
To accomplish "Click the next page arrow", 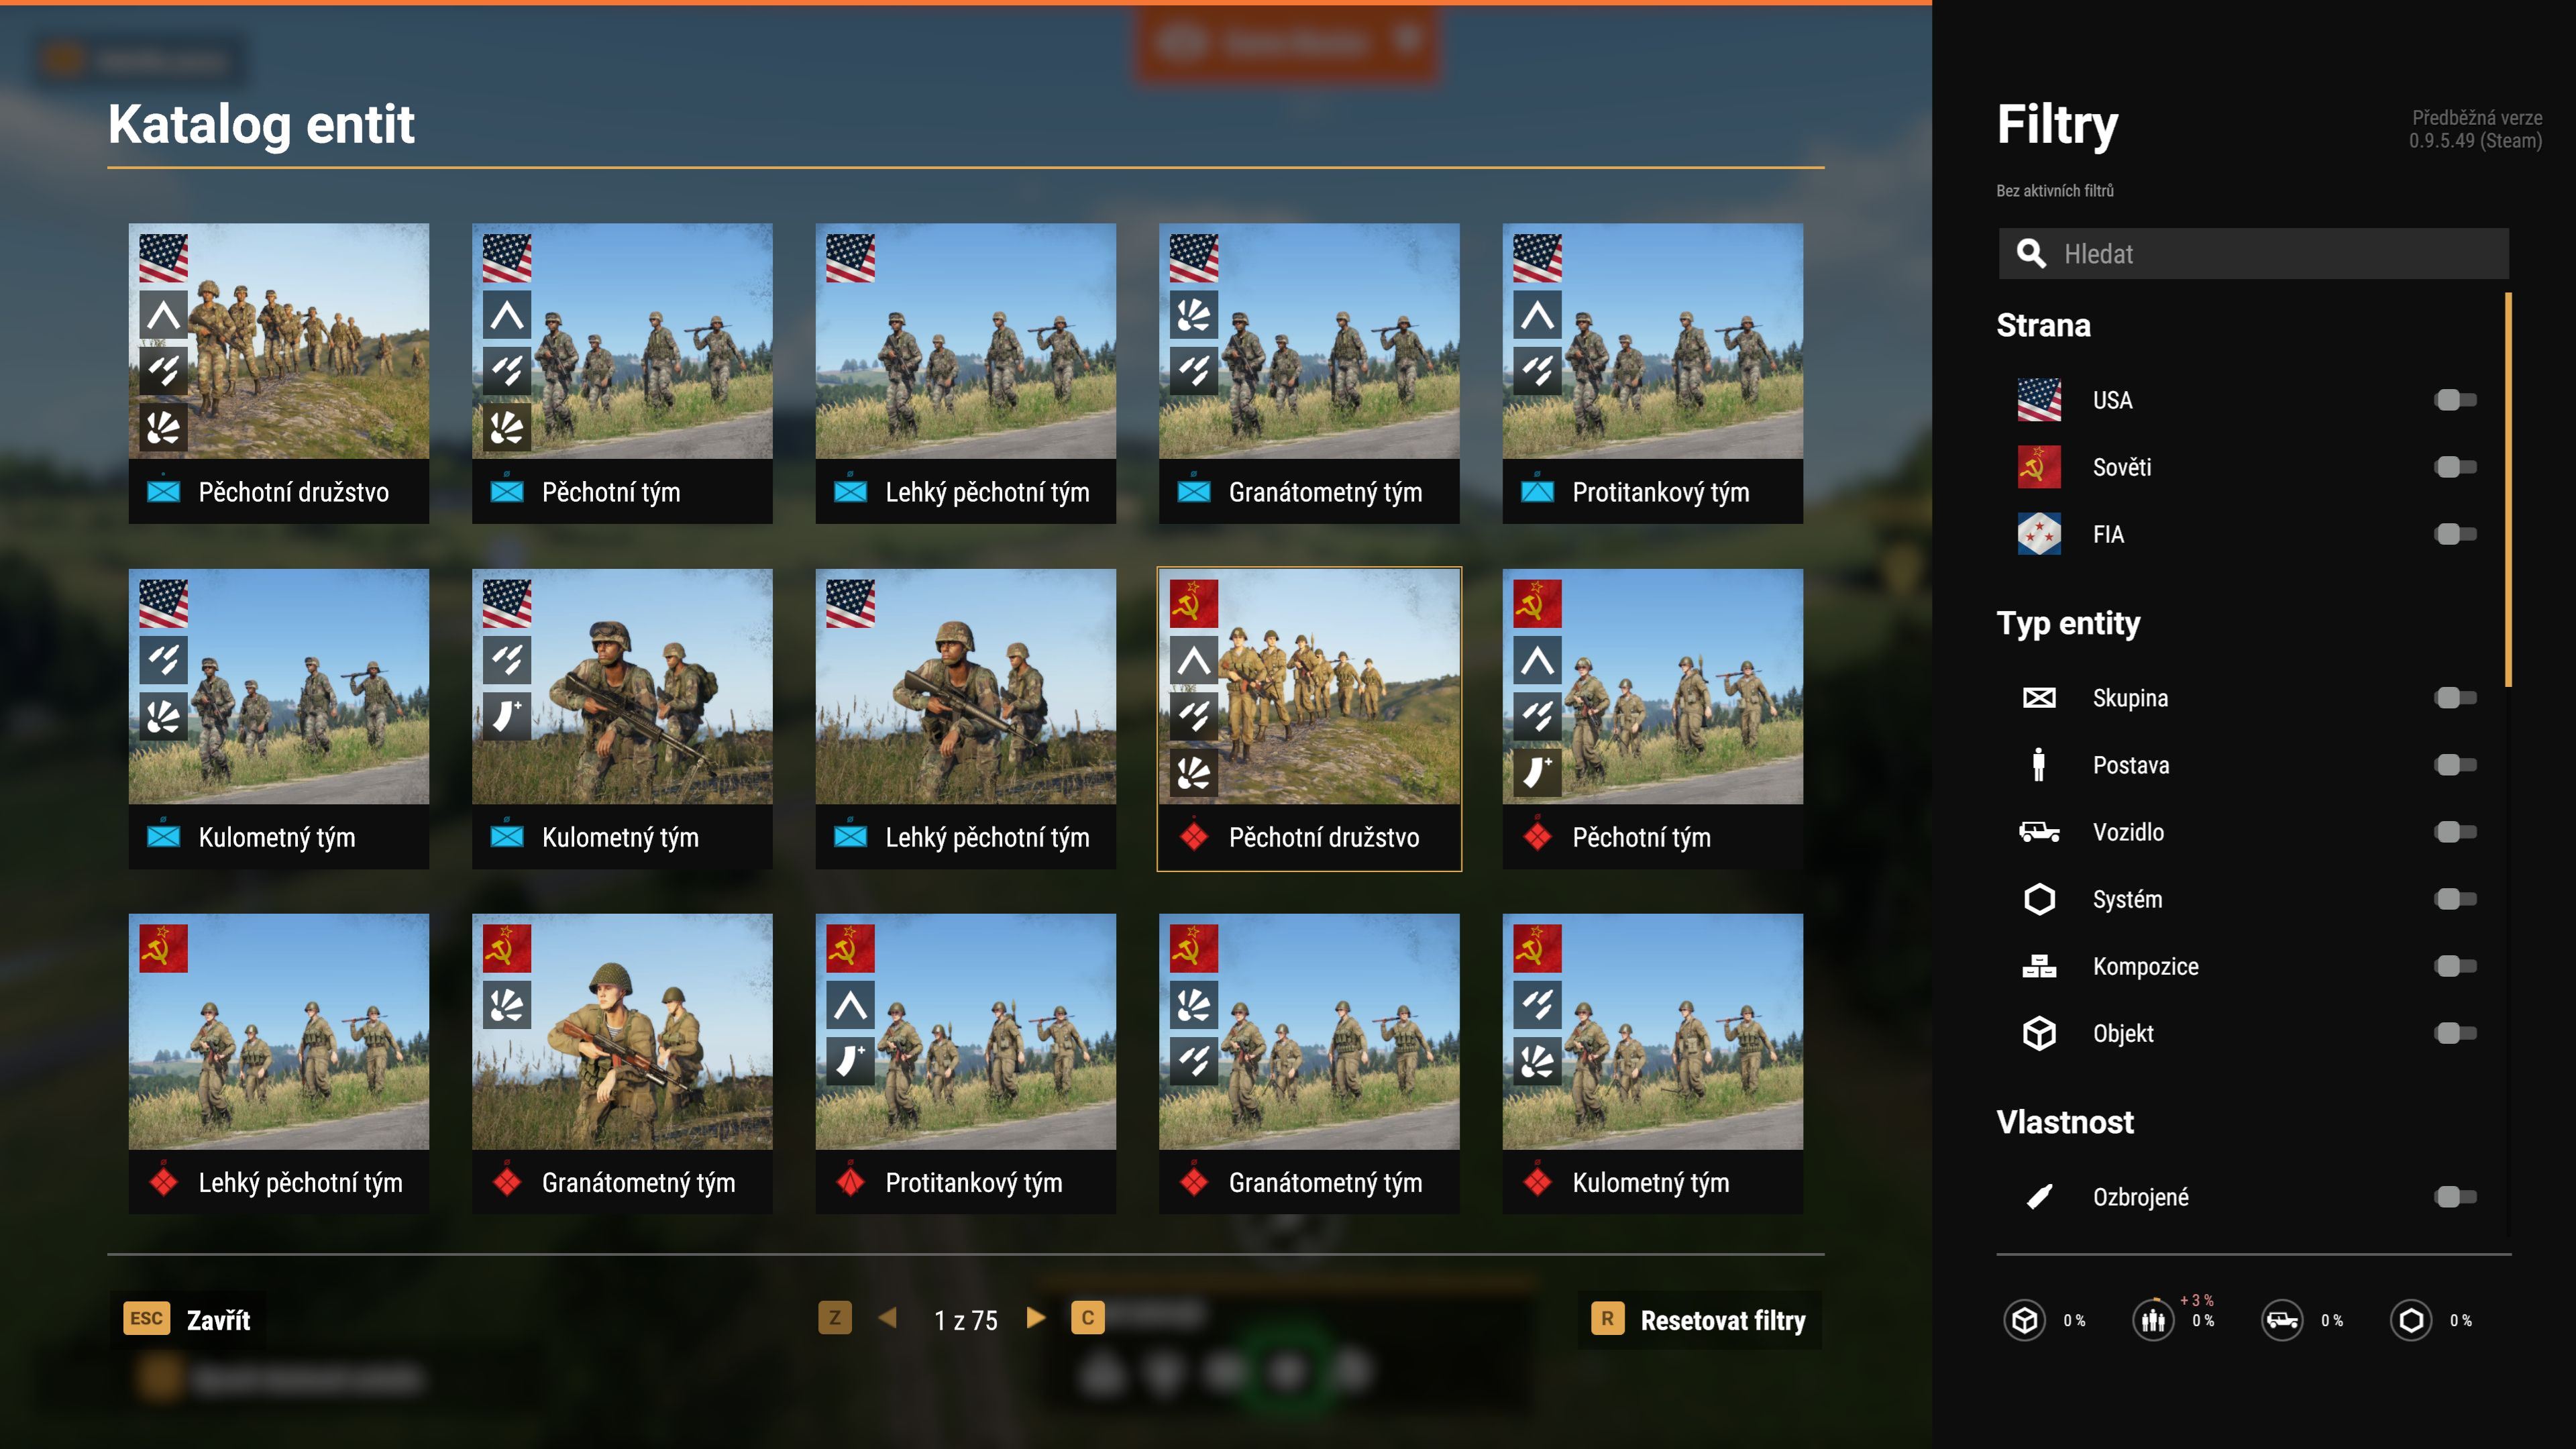I will pos(1035,1319).
